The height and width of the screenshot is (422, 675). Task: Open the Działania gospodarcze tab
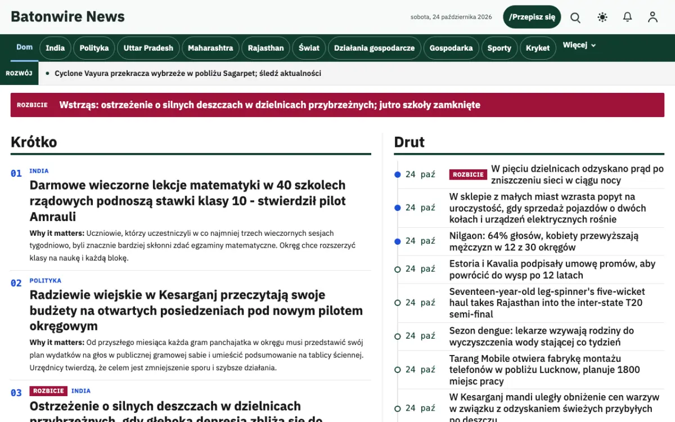374,48
